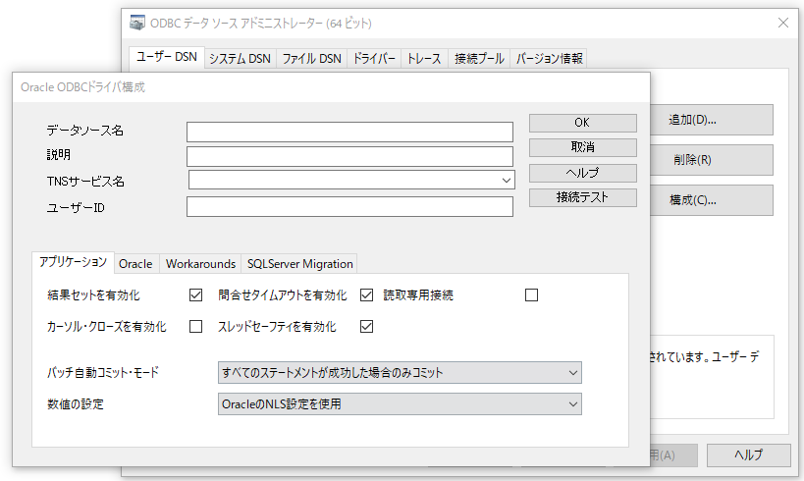The image size is (804, 481).
Task: Switch to the システム DSN tab
Action: click(240, 58)
